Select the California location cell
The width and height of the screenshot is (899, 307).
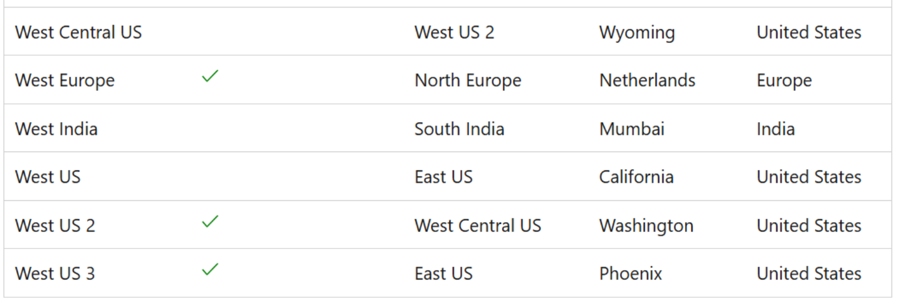(636, 177)
